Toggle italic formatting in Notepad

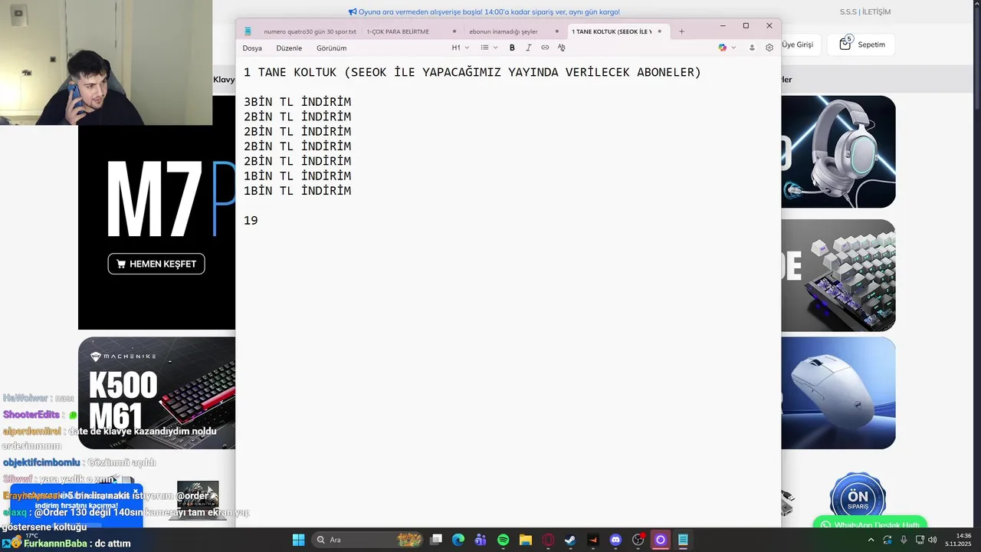(x=528, y=48)
